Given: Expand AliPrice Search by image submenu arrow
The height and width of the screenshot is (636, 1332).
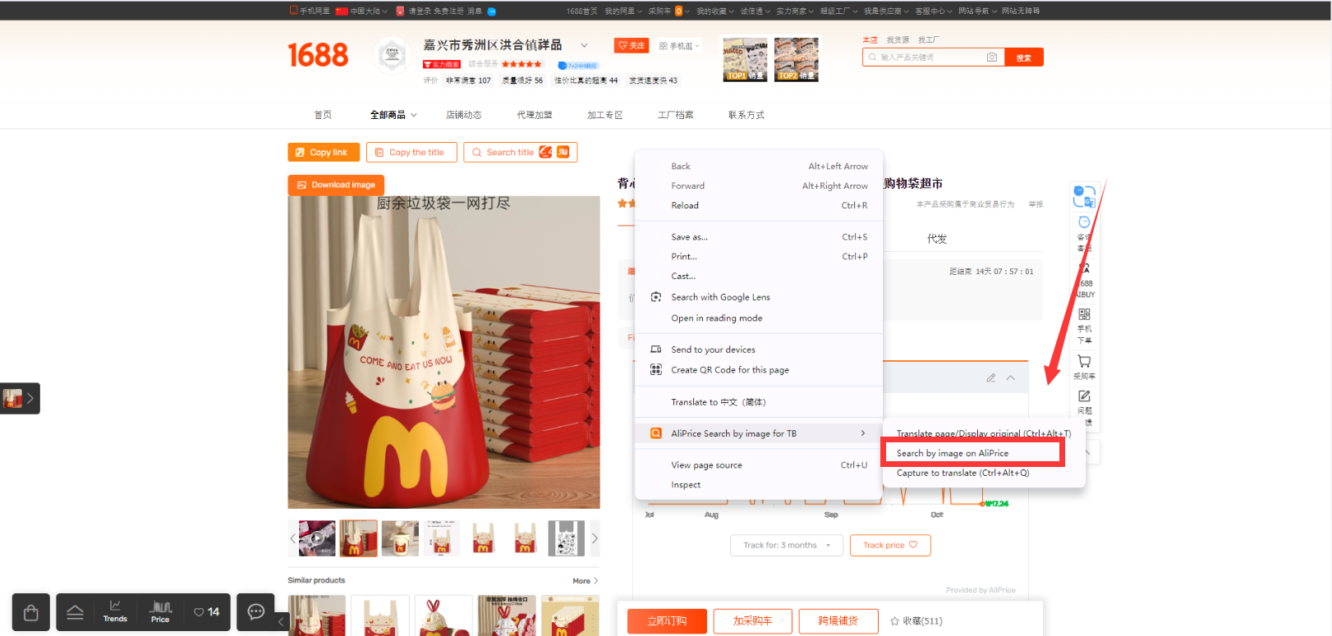Looking at the screenshot, I should [862, 433].
